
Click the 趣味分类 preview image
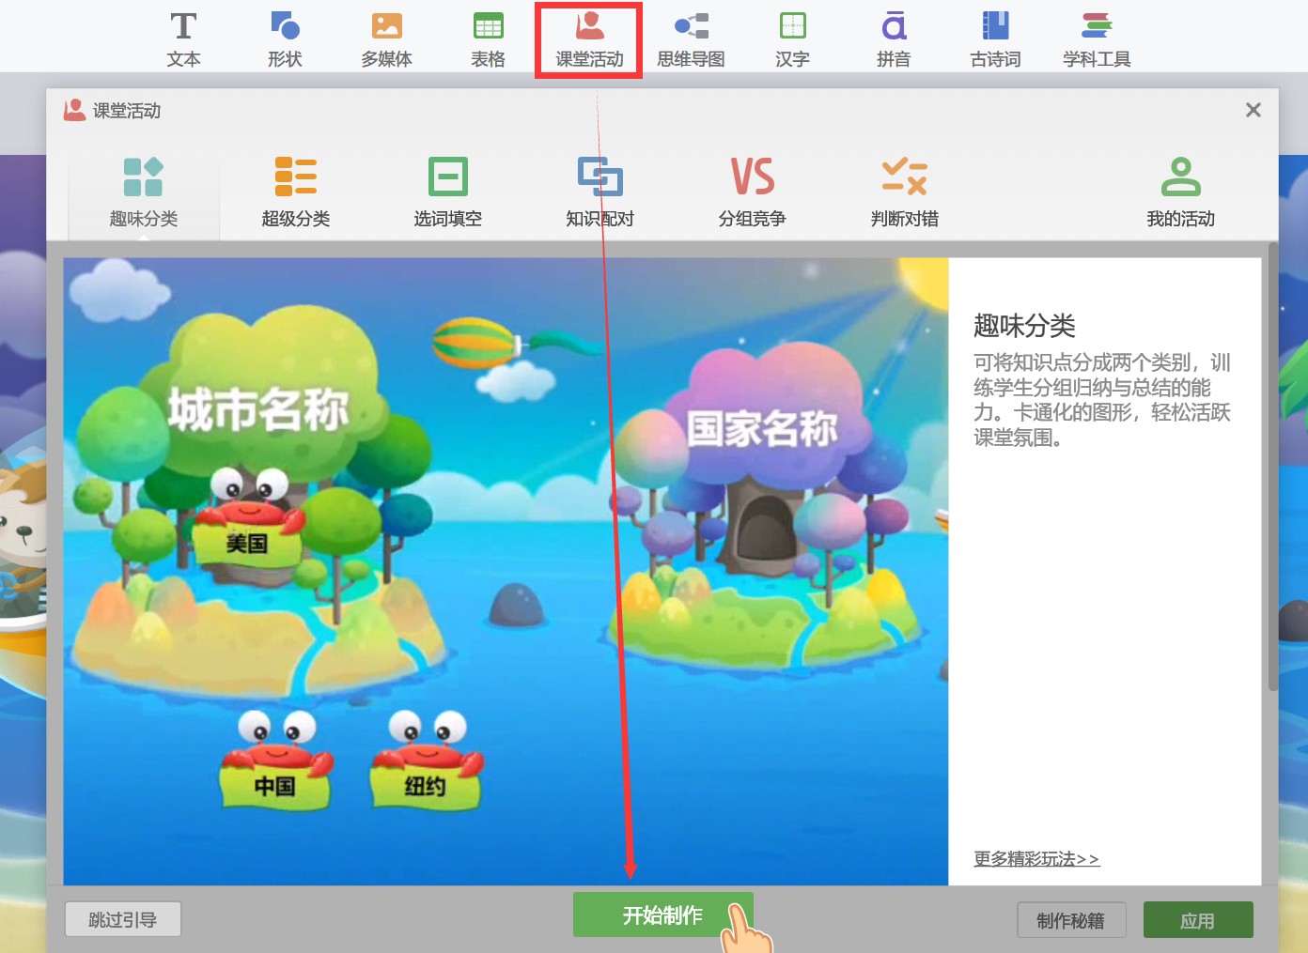tap(506, 571)
